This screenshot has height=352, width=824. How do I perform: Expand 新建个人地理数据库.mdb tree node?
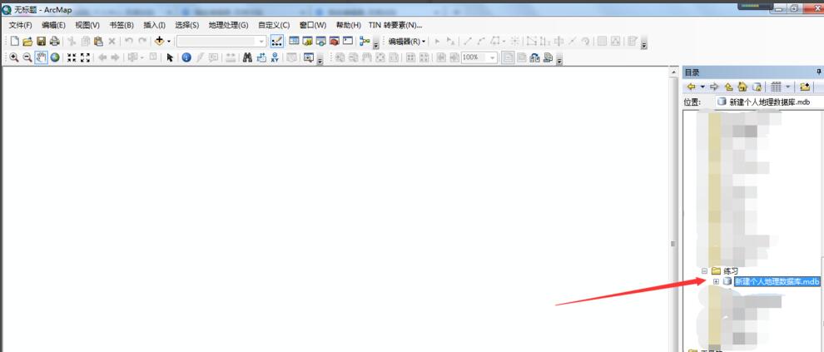[x=716, y=281]
